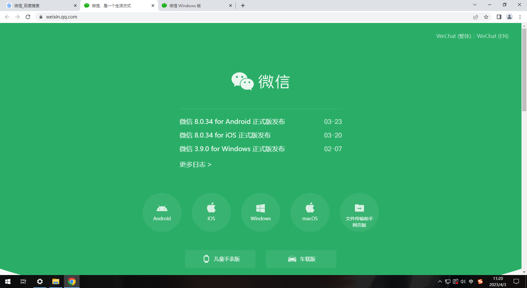Expand the tab search dropdown arrow
The width and height of the screenshot is (527, 288).
(x=475, y=5)
